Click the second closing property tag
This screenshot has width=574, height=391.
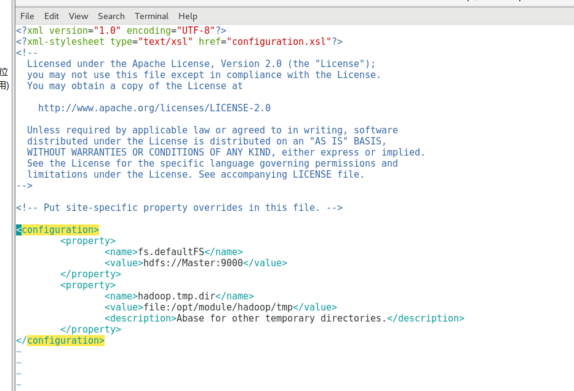(x=91, y=329)
